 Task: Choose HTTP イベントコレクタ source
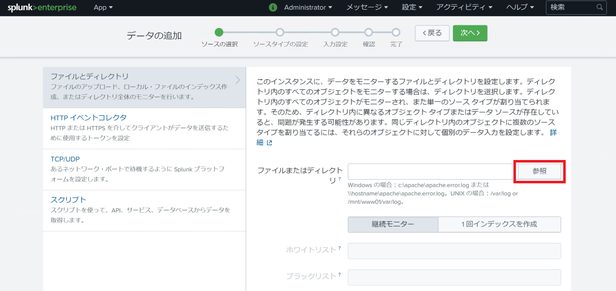click(x=144, y=128)
